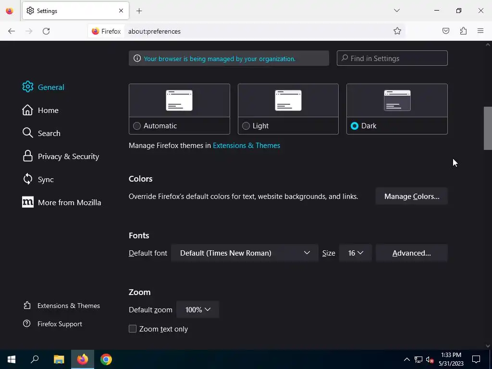Expand the Default font dropdown

pos(245,253)
